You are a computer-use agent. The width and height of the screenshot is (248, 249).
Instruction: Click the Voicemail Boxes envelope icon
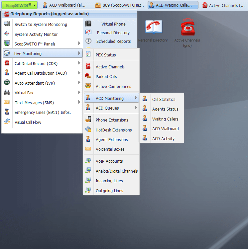(88, 149)
